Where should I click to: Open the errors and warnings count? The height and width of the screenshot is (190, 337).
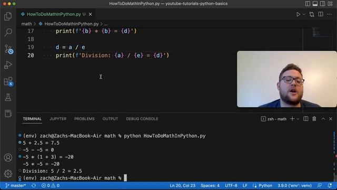tap(51, 185)
